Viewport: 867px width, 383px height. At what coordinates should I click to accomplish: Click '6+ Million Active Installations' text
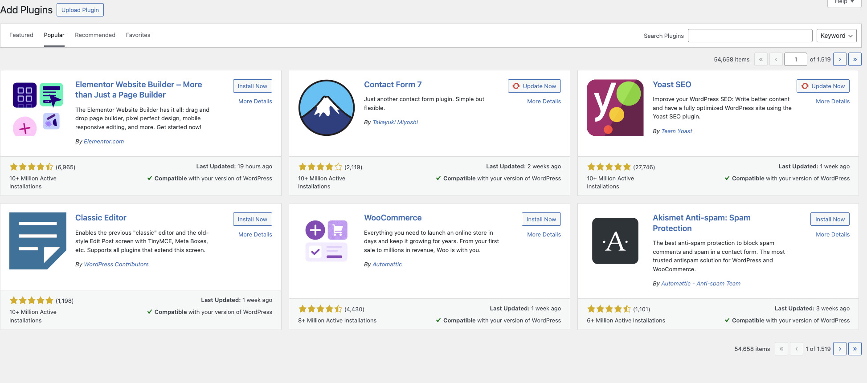(x=626, y=321)
